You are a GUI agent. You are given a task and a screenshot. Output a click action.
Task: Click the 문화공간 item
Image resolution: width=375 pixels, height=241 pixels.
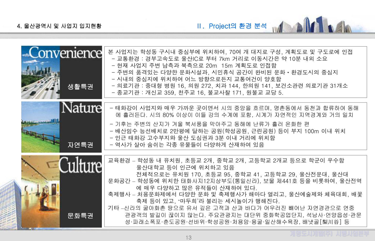235,181
